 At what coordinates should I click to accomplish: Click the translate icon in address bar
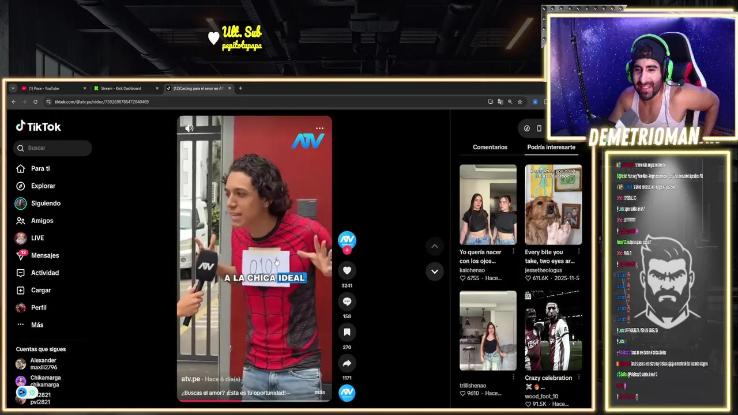coord(500,102)
